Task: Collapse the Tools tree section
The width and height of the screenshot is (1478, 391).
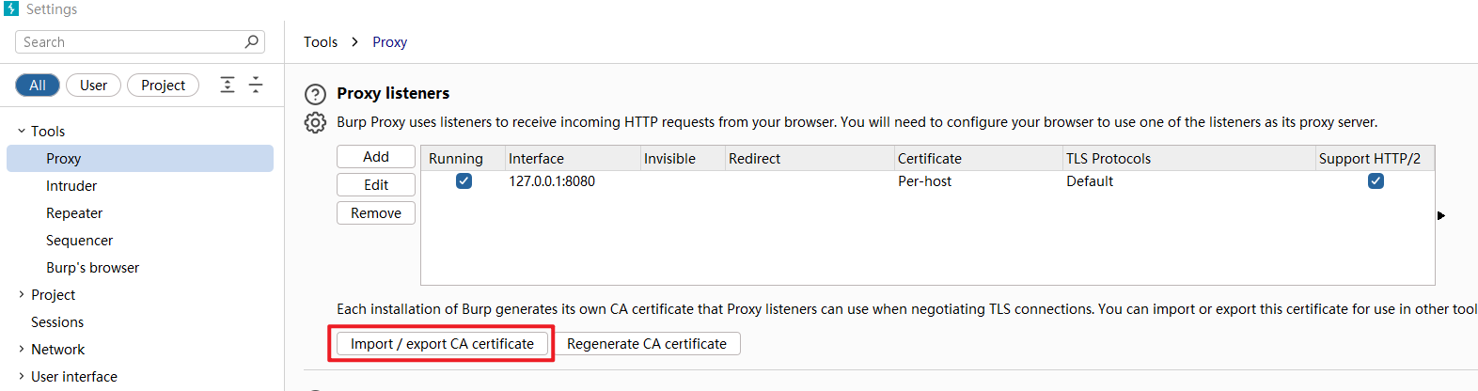Action: click(22, 131)
